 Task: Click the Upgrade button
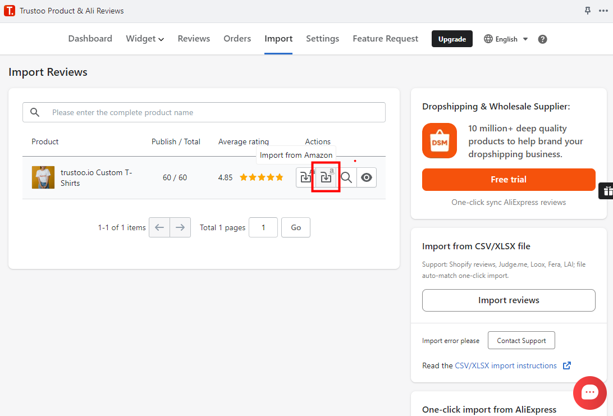point(452,39)
